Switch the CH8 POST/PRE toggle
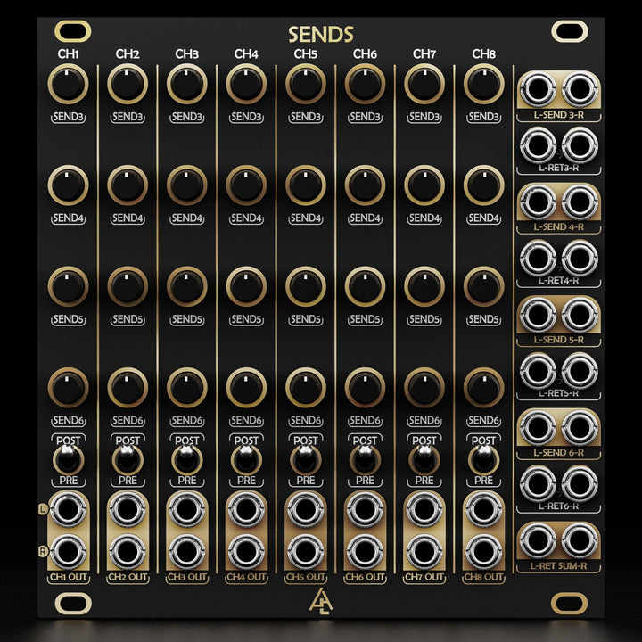This screenshot has width=642, height=642. click(x=483, y=459)
